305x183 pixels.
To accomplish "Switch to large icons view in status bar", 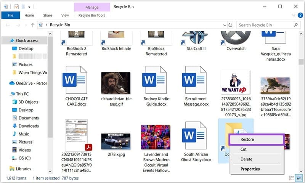I will (298, 178).
